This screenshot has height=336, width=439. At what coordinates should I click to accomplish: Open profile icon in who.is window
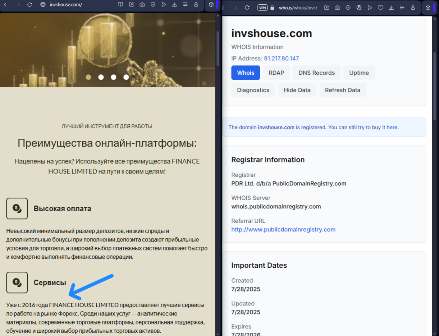click(x=413, y=8)
